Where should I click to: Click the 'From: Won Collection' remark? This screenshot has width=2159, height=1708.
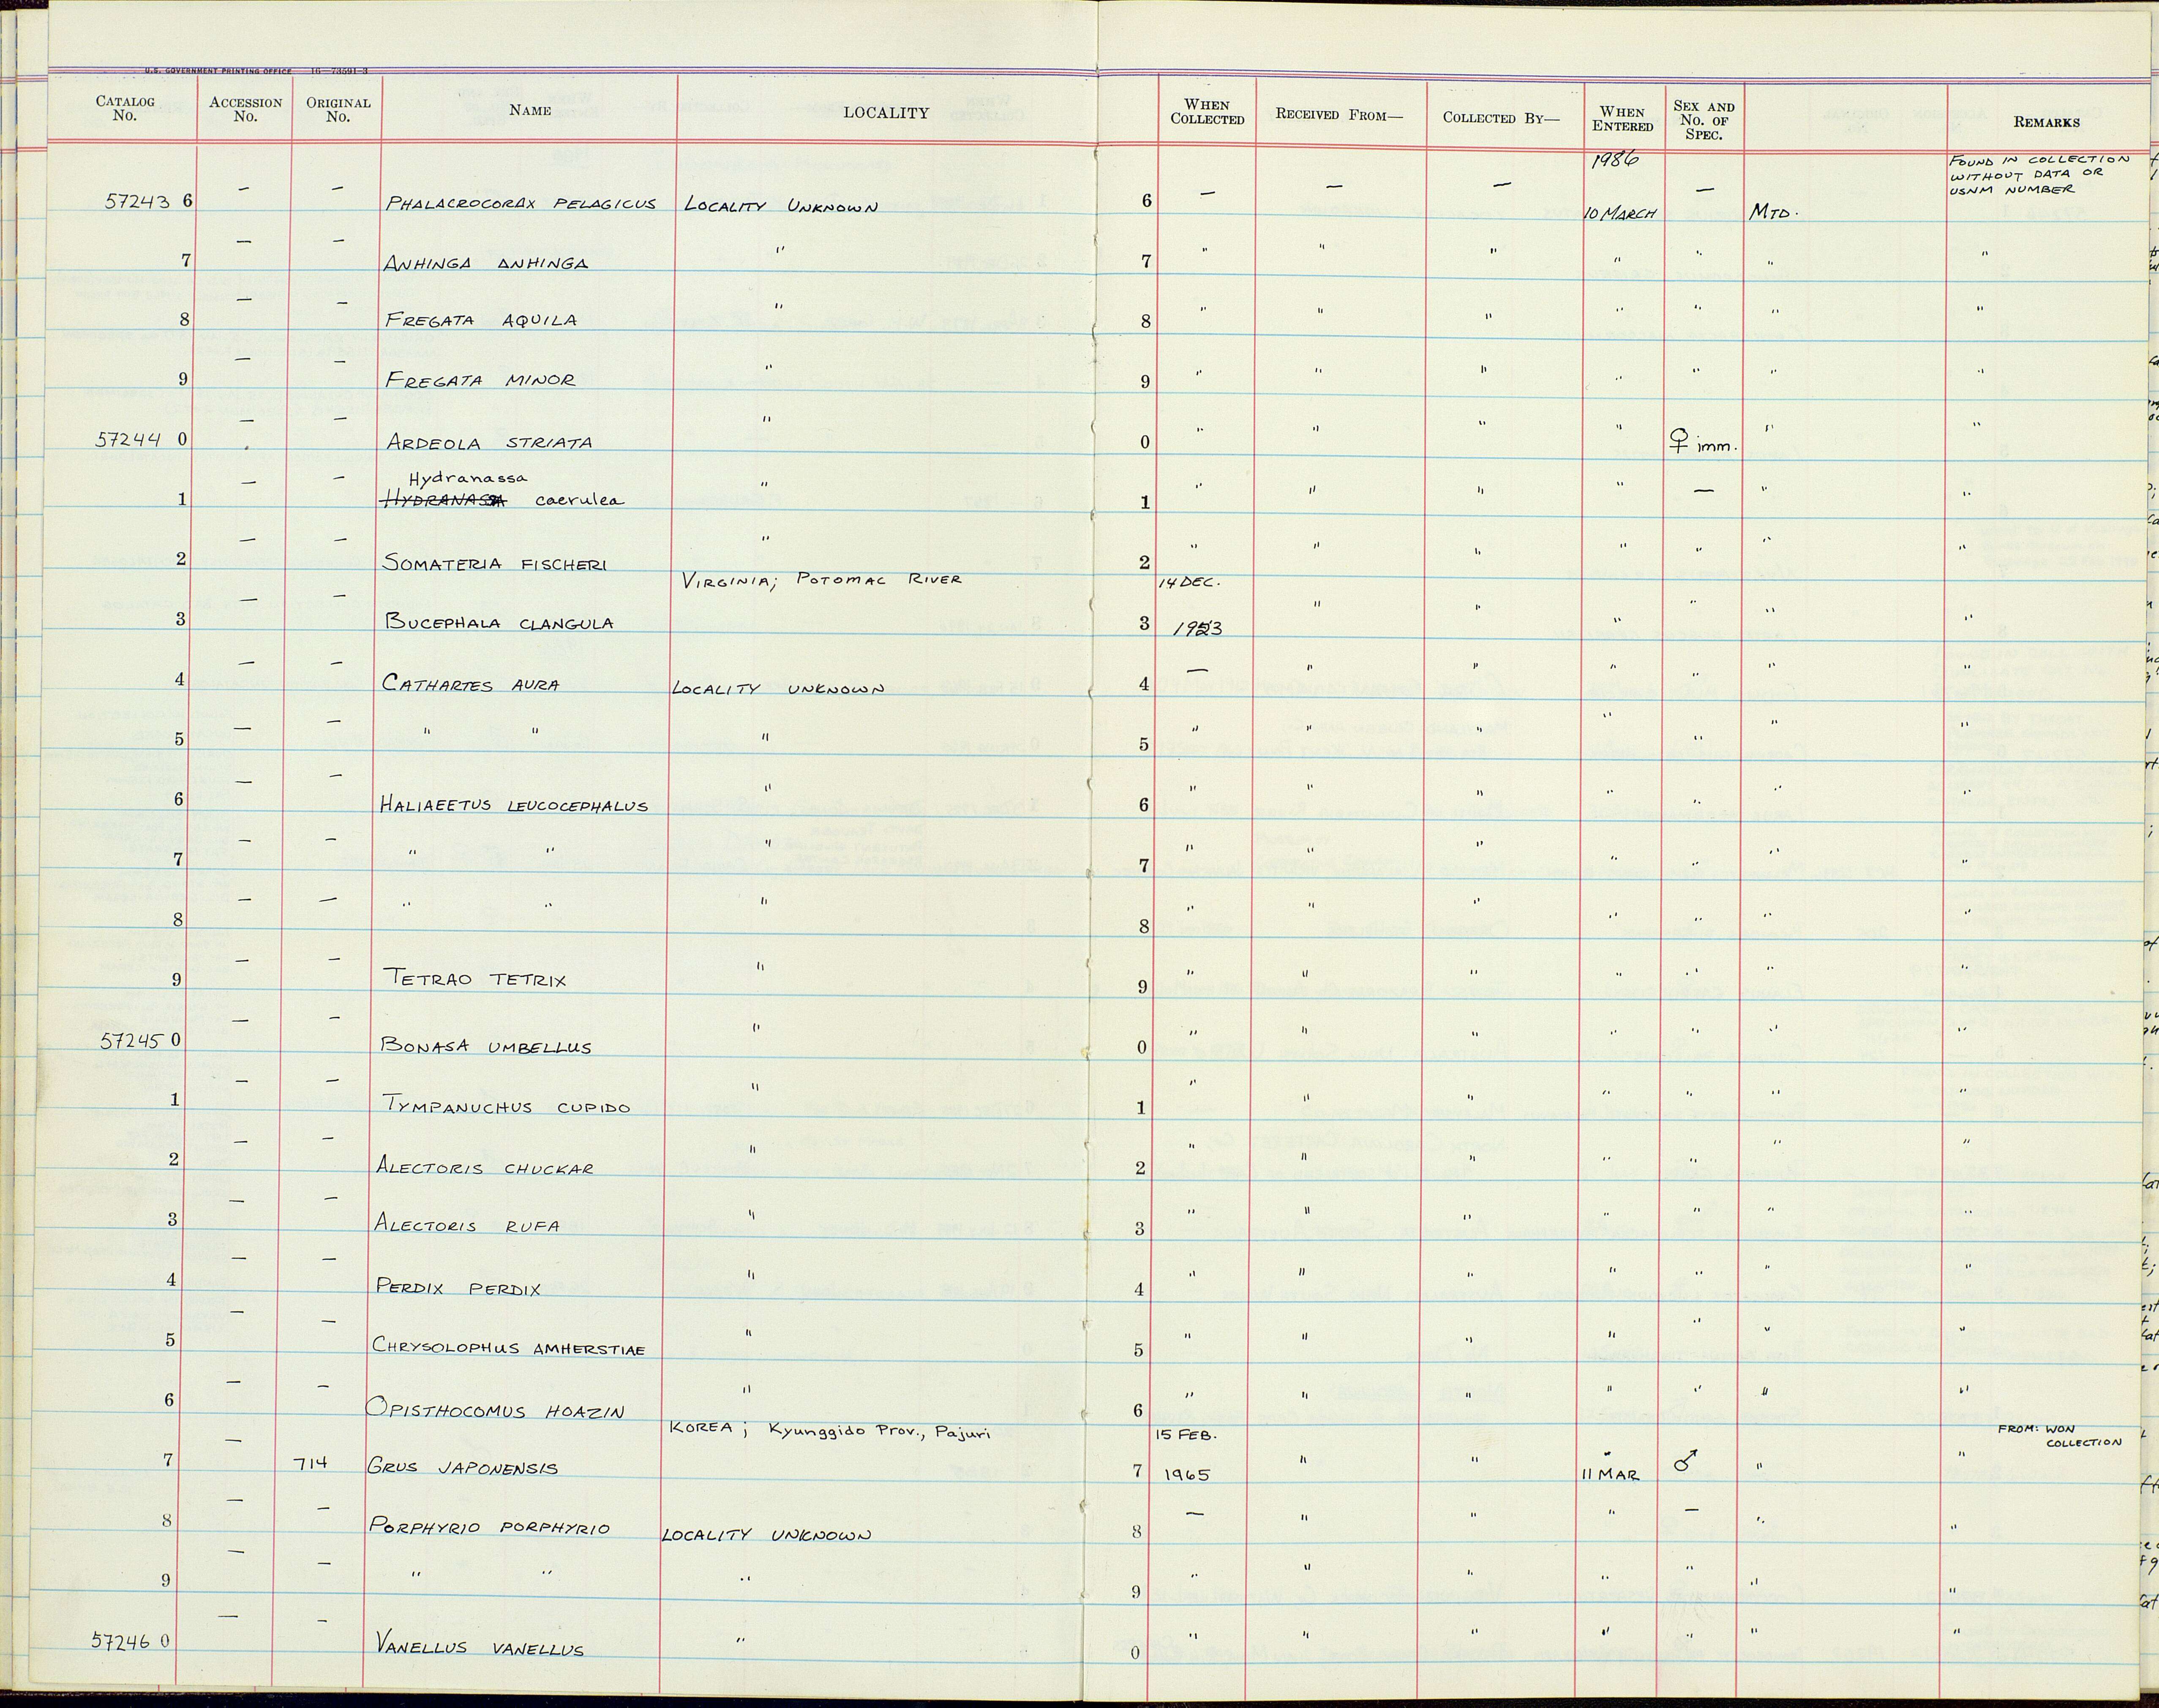[x=2060, y=1435]
